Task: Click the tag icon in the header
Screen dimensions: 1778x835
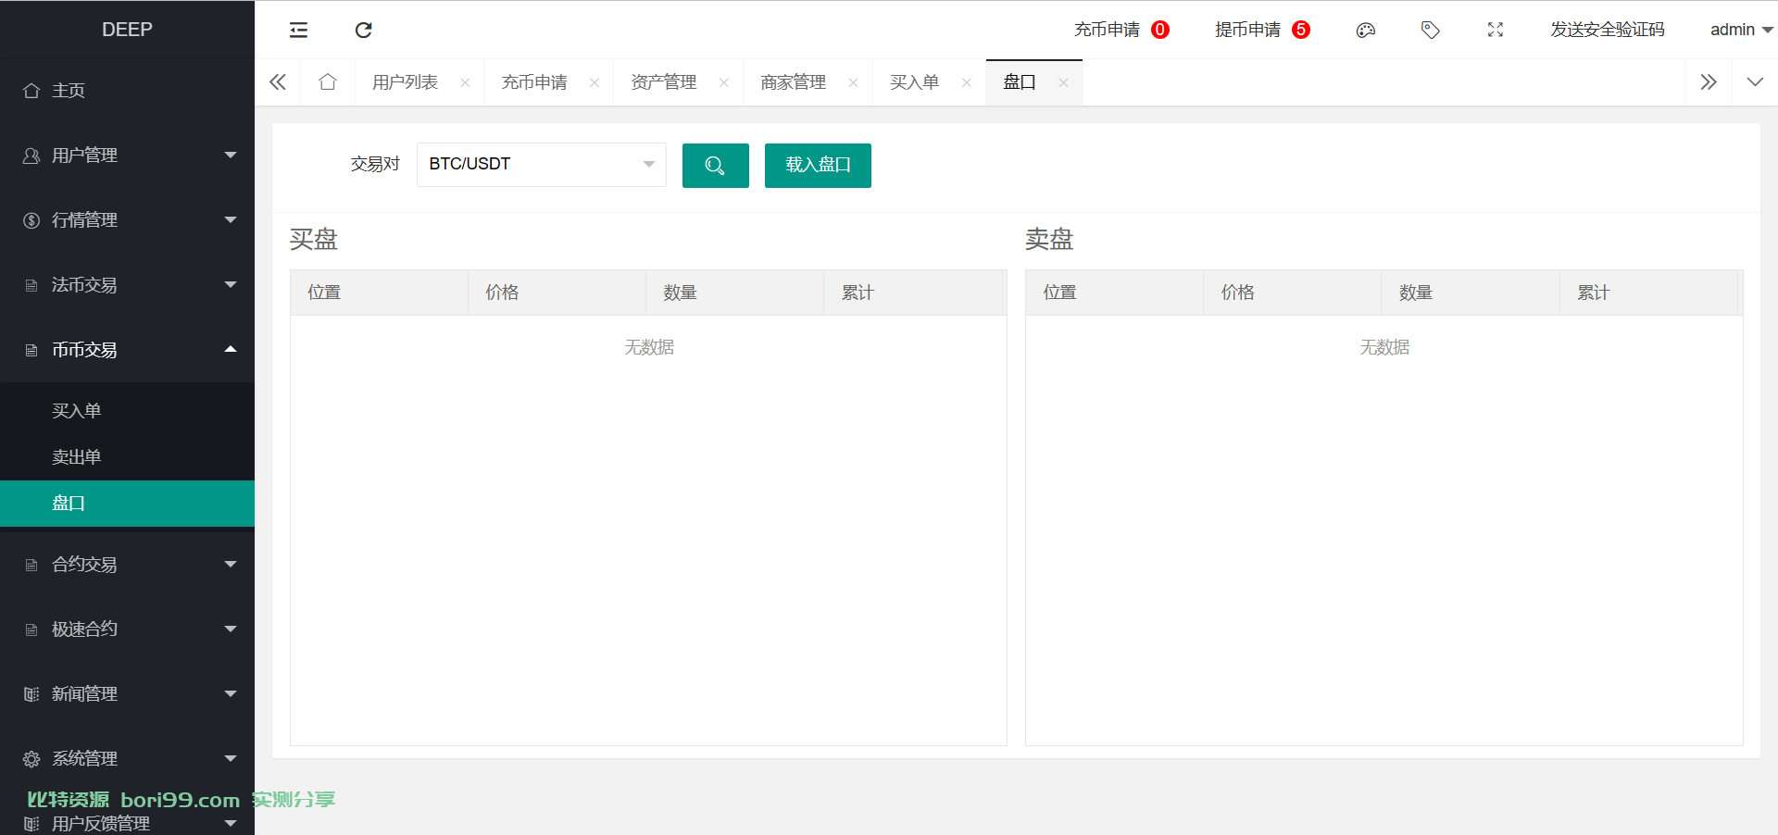Action: tap(1430, 30)
